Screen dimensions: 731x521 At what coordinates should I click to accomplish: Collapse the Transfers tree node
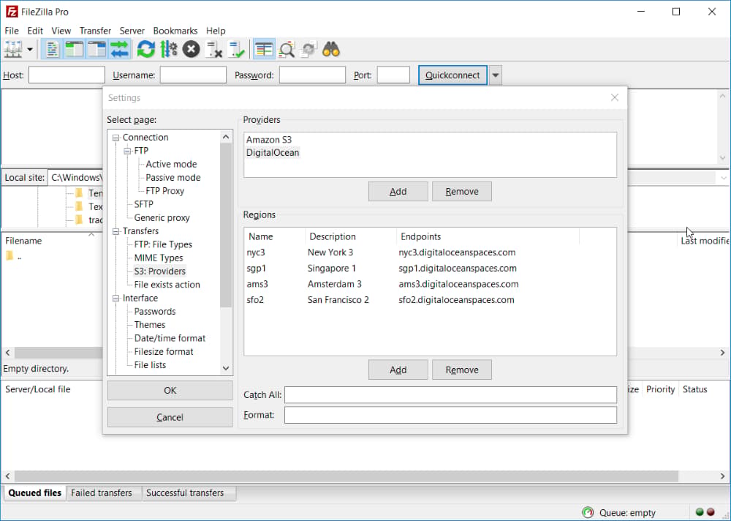(x=115, y=231)
